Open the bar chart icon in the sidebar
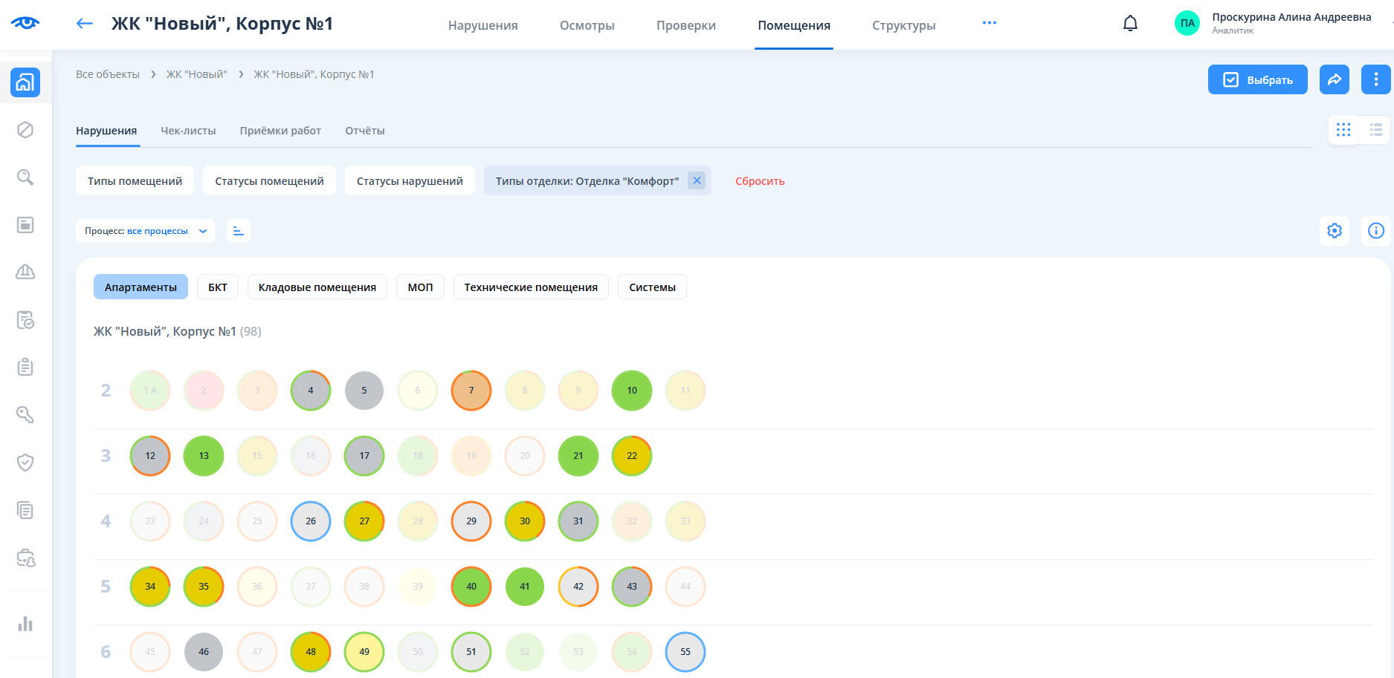Image resolution: width=1394 pixels, height=678 pixels. point(25,624)
